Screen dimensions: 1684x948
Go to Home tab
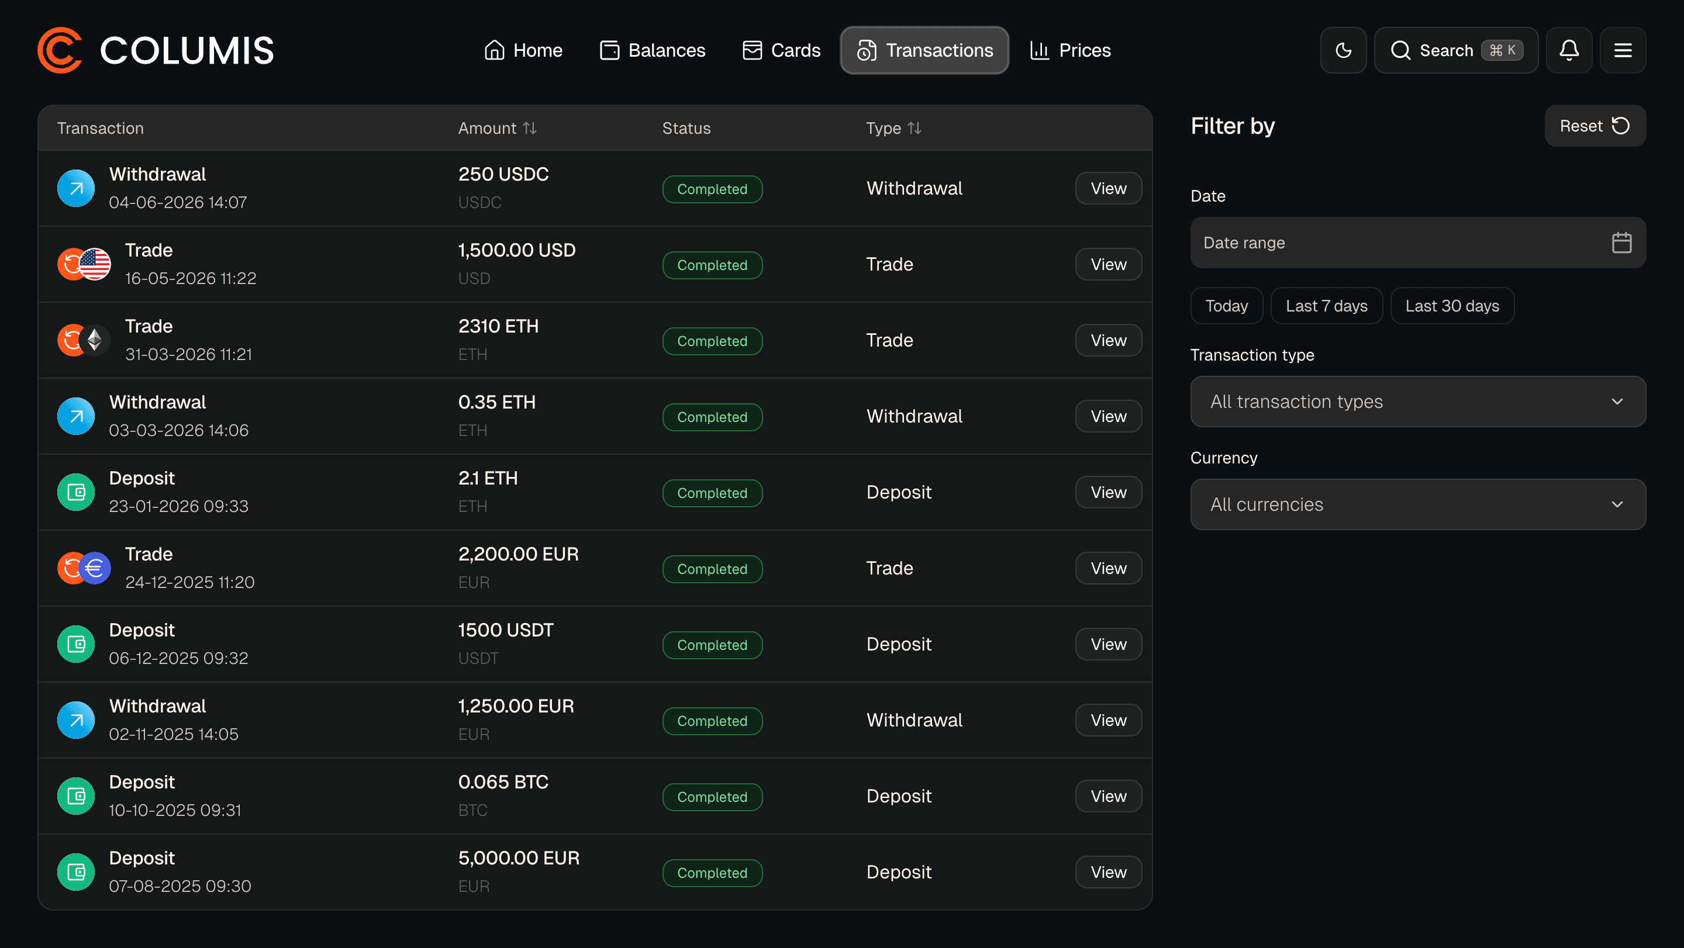coord(523,50)
